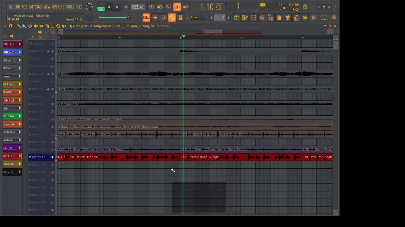Toggle auto-scroll arrow icon

click(155, 18)
